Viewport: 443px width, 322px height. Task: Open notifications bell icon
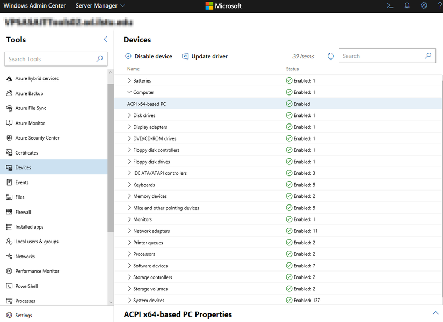pyautogui.click(x=407, y=5)
